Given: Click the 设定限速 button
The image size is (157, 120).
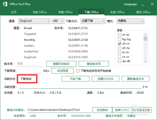Looking at the screenshot, I should 62,71.
